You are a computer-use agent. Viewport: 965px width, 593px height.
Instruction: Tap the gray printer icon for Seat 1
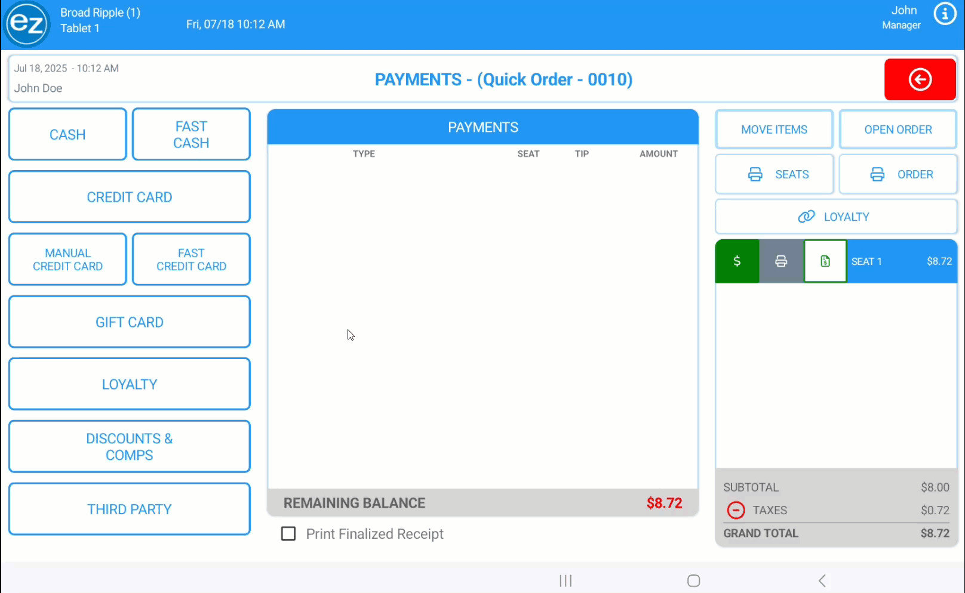(x=781, y=261)
